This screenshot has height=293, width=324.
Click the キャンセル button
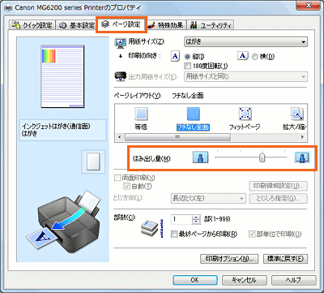(244, 280)
